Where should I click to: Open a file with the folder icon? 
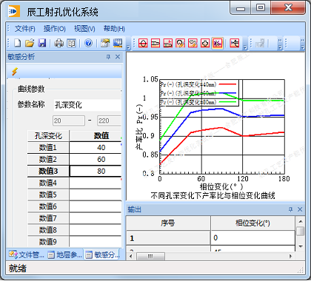pyautogui.click(x=30, y=43)
